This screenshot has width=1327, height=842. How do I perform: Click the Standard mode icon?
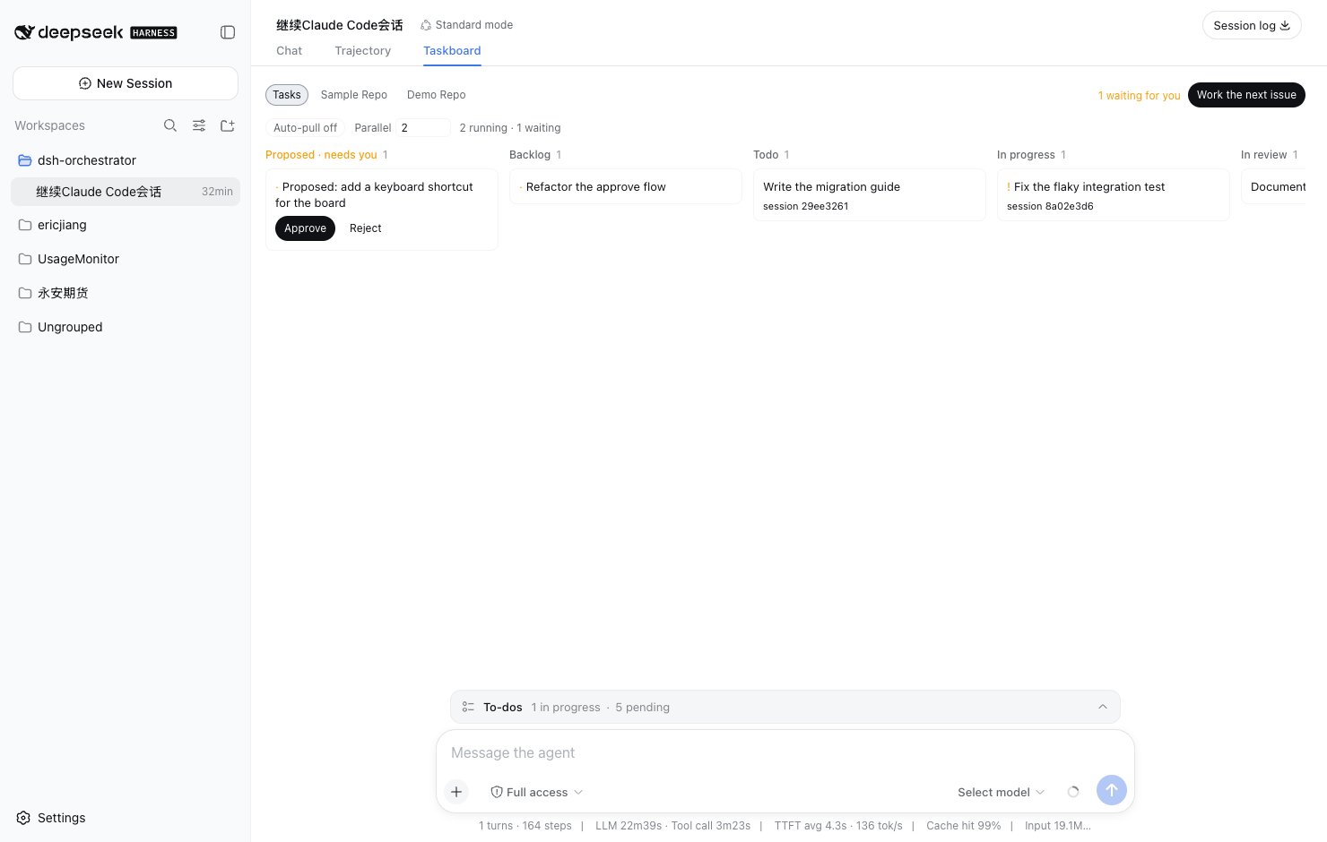(426, 25)
